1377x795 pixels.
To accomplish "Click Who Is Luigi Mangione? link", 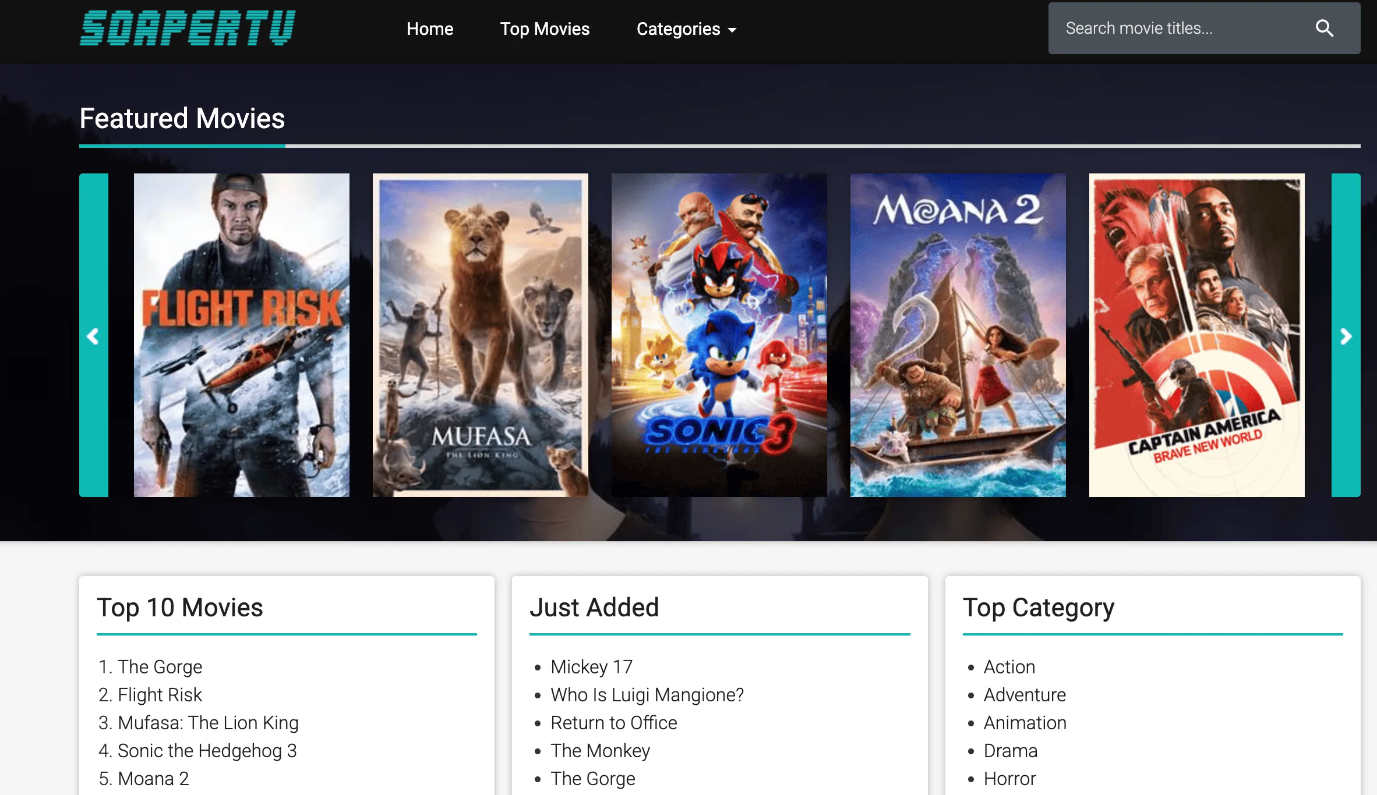I will 647,695.
